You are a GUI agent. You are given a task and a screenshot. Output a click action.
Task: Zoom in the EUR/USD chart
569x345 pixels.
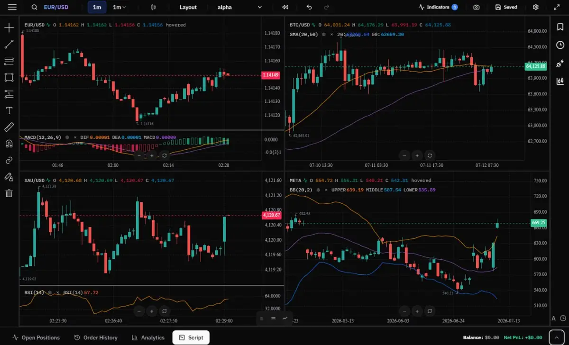click(152, 155)
